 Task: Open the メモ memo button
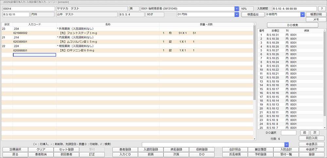click(x=316, y=20)
